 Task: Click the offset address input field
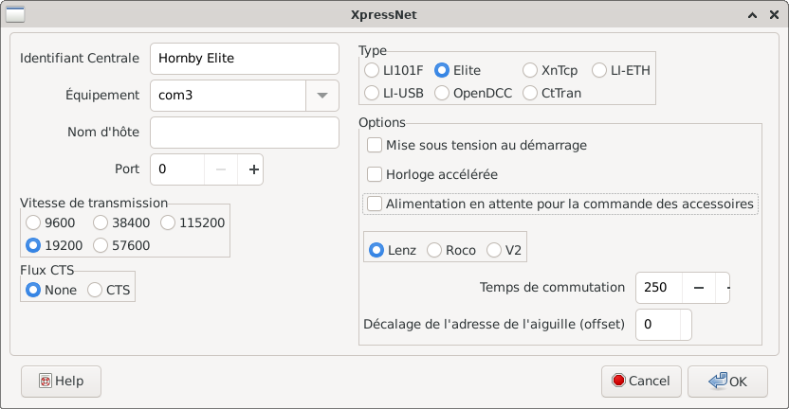click(658, 324)
